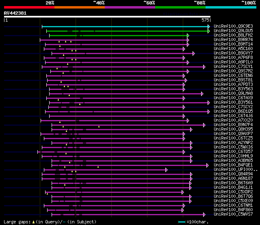Click the UniRef100_A7PDT3 hit label
This screenshot has width=260, height=225.
tap(233, 85)
